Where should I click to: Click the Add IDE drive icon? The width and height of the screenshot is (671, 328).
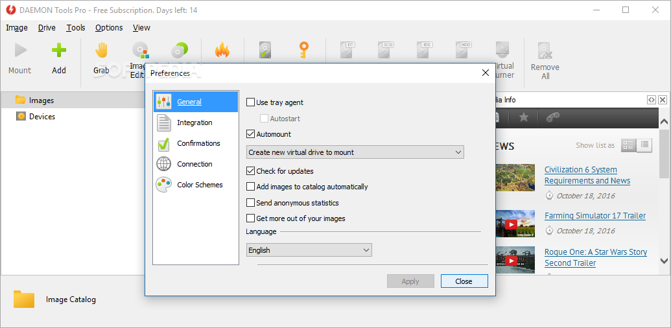click(425, 50)
